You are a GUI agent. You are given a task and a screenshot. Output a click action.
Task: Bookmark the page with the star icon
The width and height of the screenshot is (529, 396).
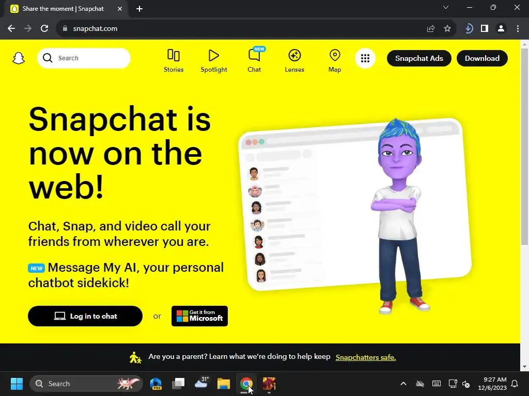point(447,29)
